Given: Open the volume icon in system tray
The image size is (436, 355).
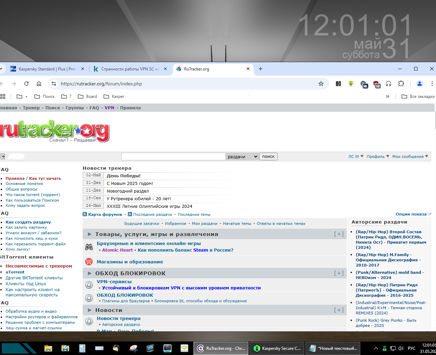Looking at the screenshot, I should (401, 348).
